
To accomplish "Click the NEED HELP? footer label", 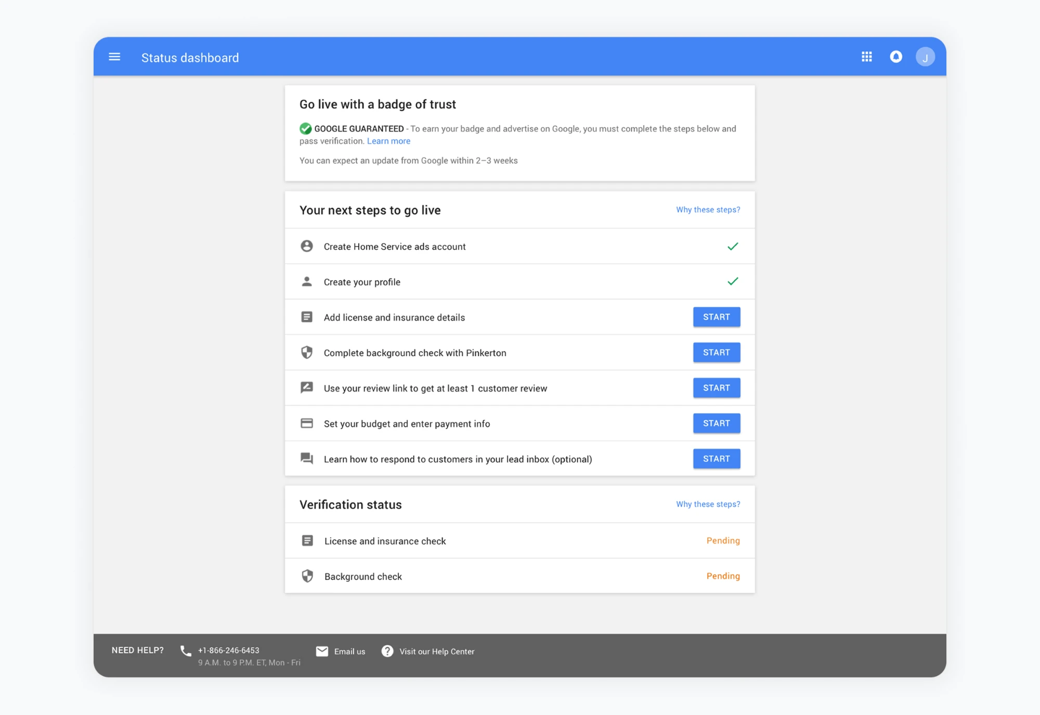I will point(137,650).
